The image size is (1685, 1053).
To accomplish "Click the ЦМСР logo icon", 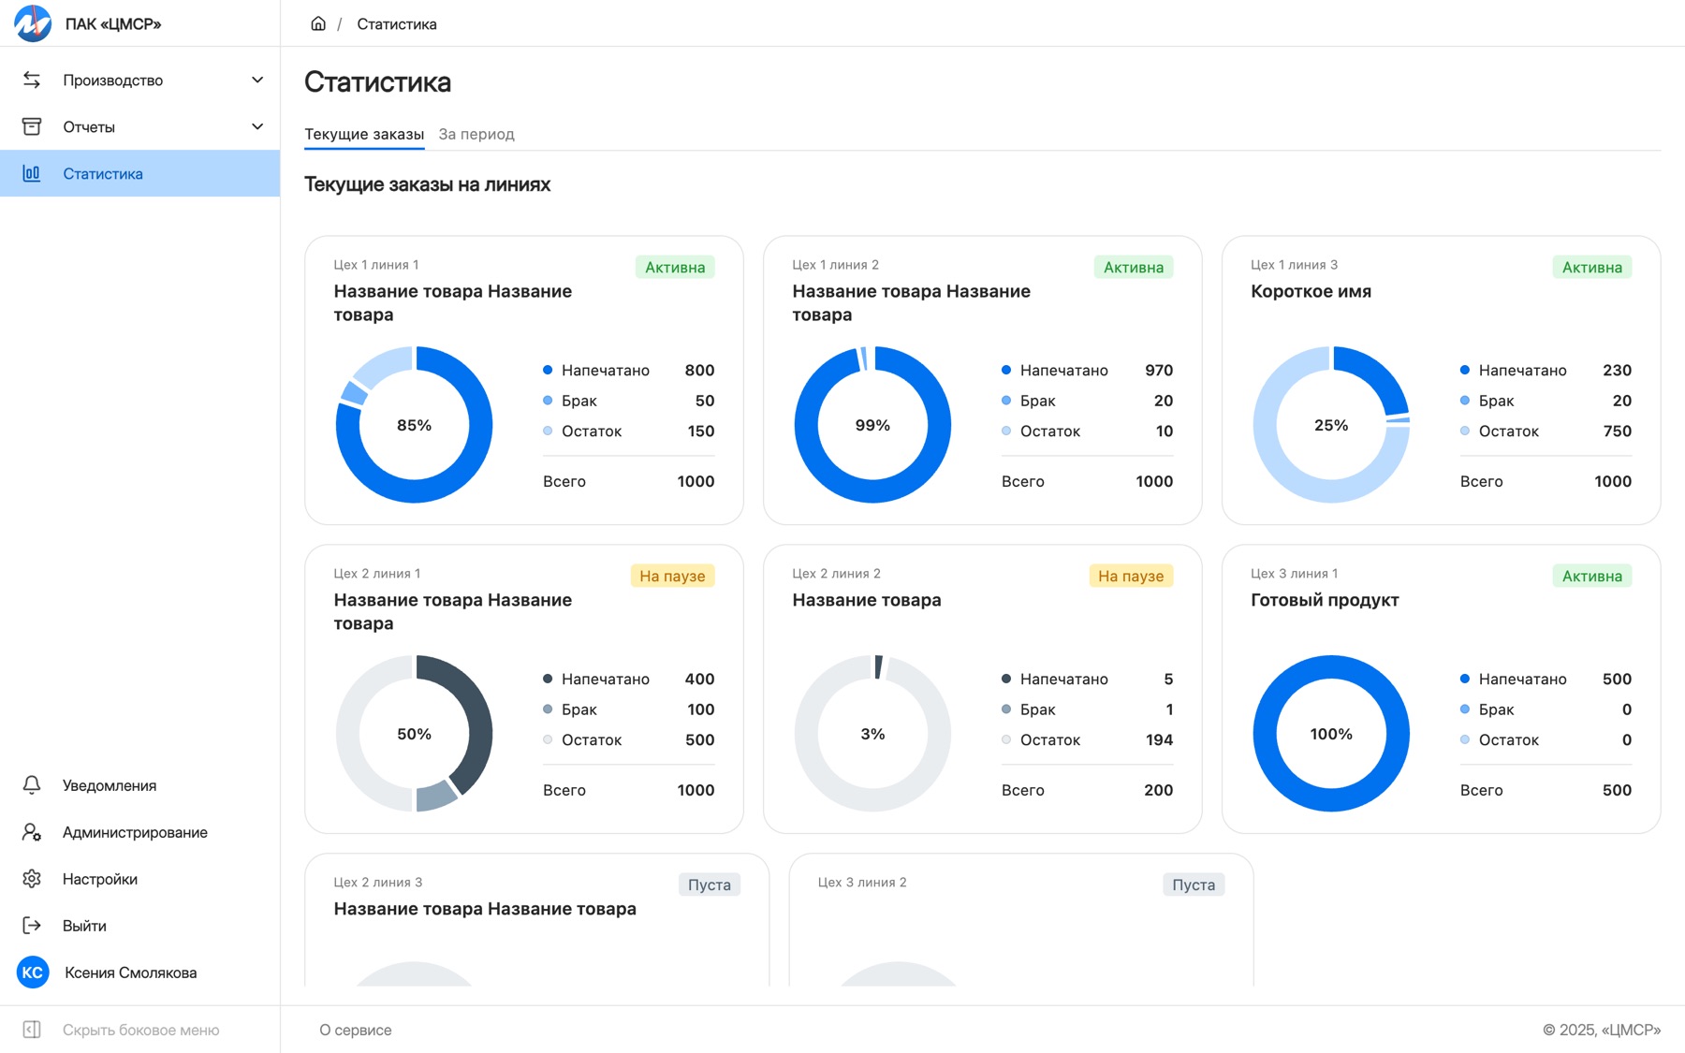I will pyautogui.click(x=33, y=23).
